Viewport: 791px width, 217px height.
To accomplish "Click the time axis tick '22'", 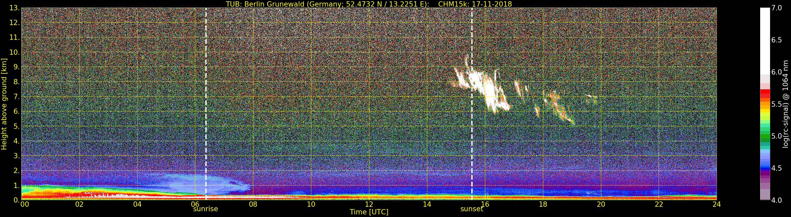I will tap(659, 204).
